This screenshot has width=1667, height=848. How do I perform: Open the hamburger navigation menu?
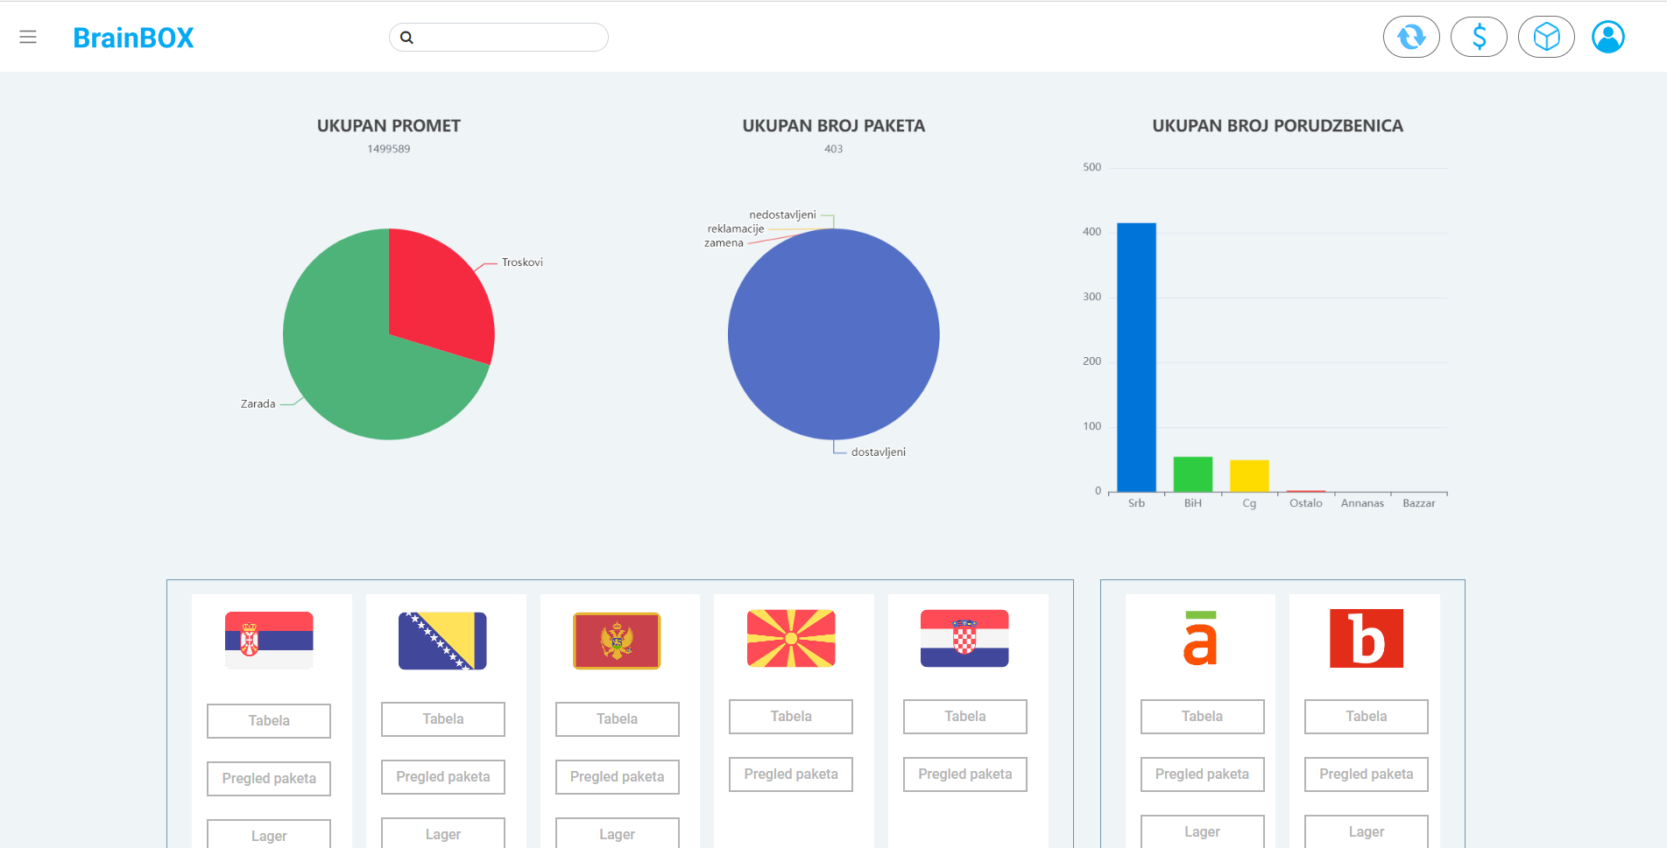(28, 37)
